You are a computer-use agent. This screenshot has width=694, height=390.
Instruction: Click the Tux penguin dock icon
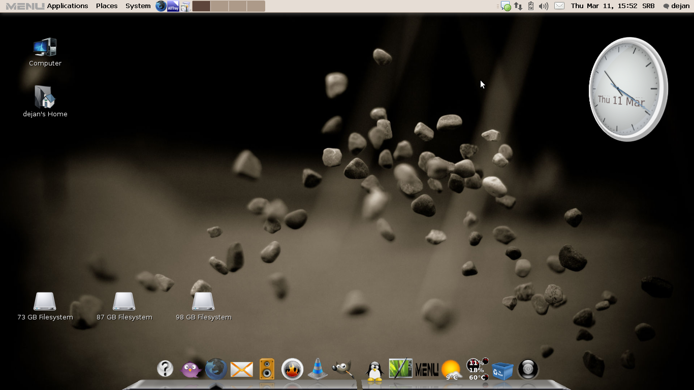tap(375, 371)
